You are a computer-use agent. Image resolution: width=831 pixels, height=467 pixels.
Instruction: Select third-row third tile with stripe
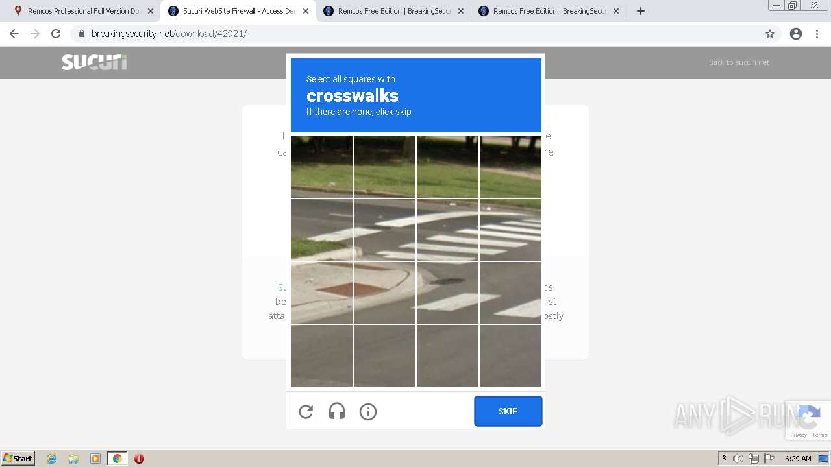click(x=447, y=293)
